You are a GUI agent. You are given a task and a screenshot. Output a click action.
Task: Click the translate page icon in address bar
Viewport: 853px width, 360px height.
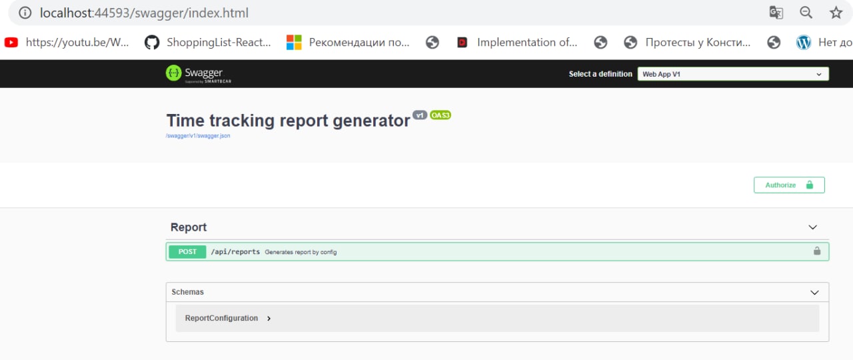(776, 13)
